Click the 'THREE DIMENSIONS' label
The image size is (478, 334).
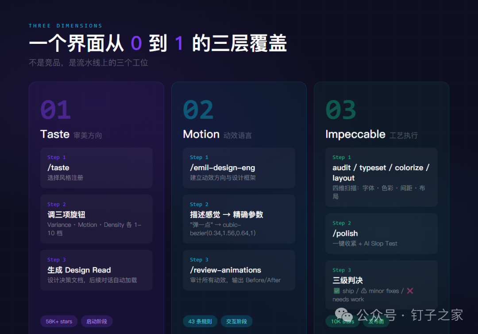[66, 26]
